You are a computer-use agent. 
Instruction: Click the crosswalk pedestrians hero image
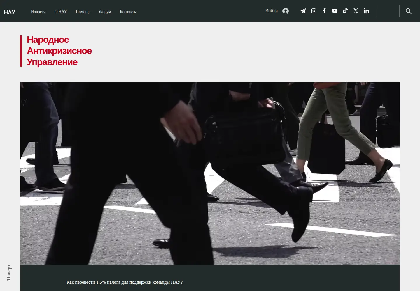(x=210, y=173)
